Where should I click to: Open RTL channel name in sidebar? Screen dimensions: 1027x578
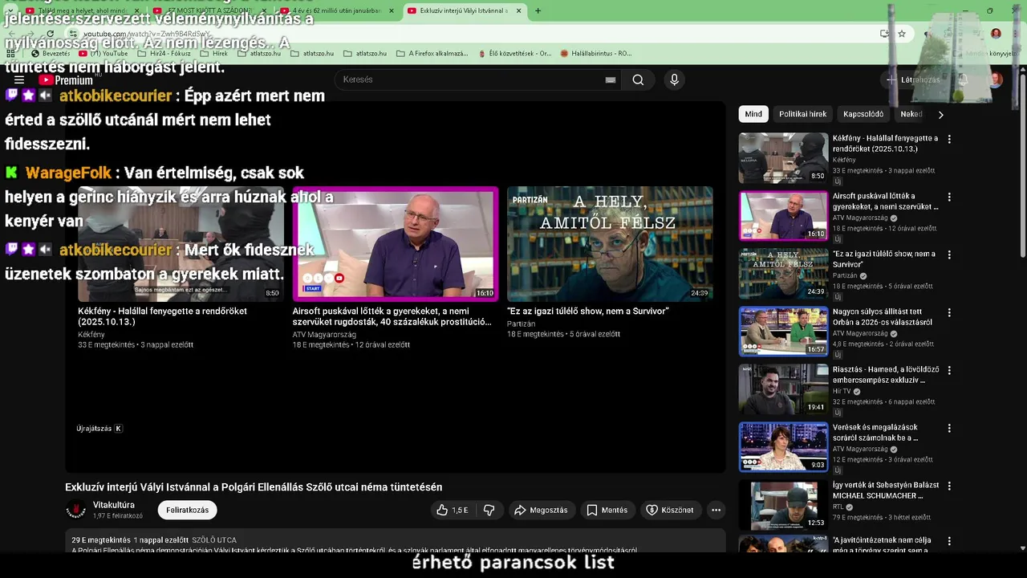tap(838, 507)
